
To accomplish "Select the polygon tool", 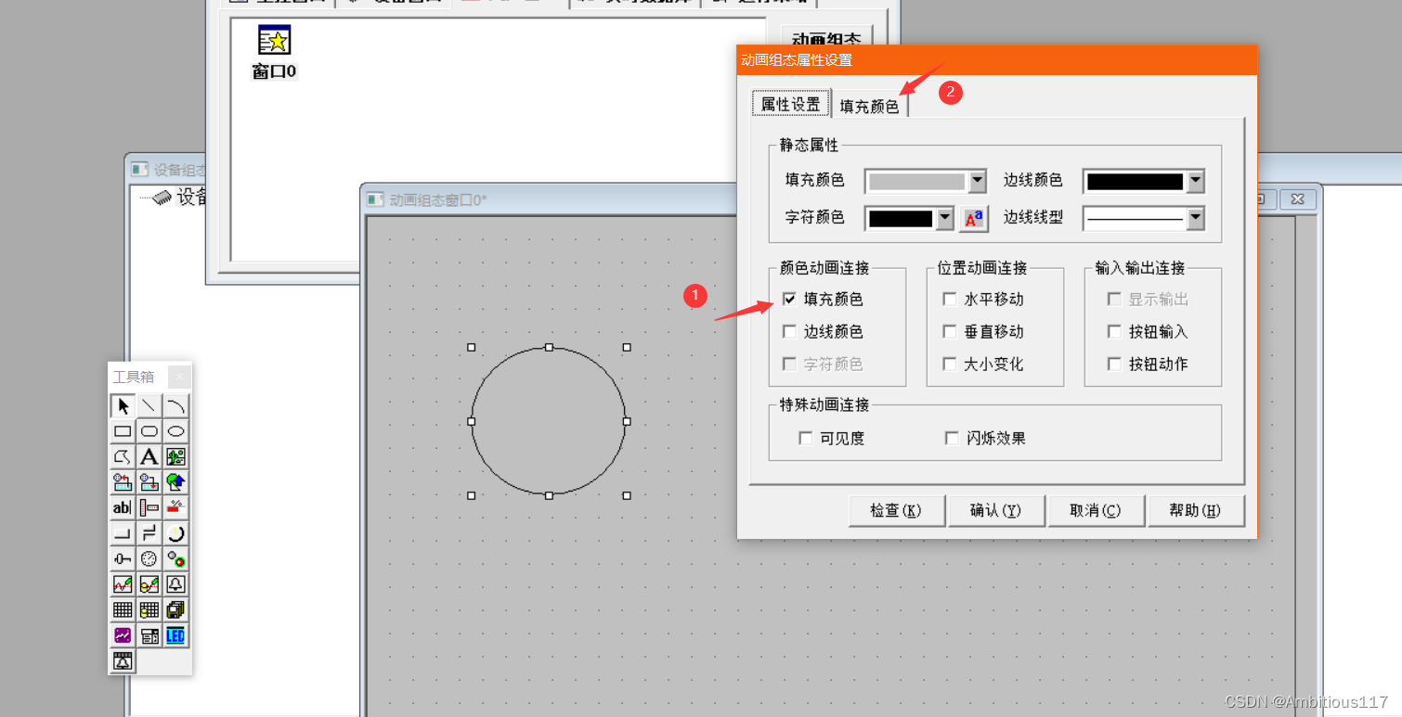I will [x=123, y=456].
